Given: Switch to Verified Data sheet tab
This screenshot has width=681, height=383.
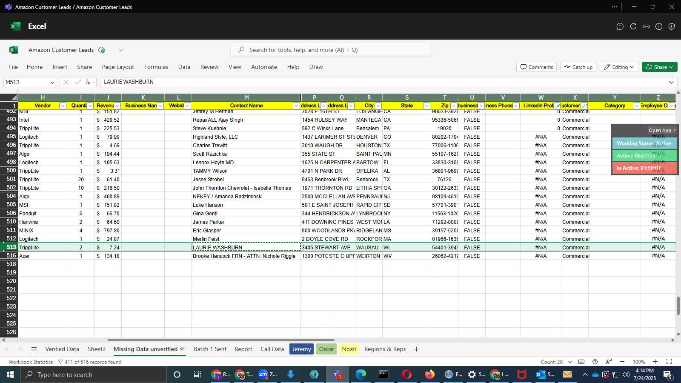Looking at the screenshot, I should (62, 349).
